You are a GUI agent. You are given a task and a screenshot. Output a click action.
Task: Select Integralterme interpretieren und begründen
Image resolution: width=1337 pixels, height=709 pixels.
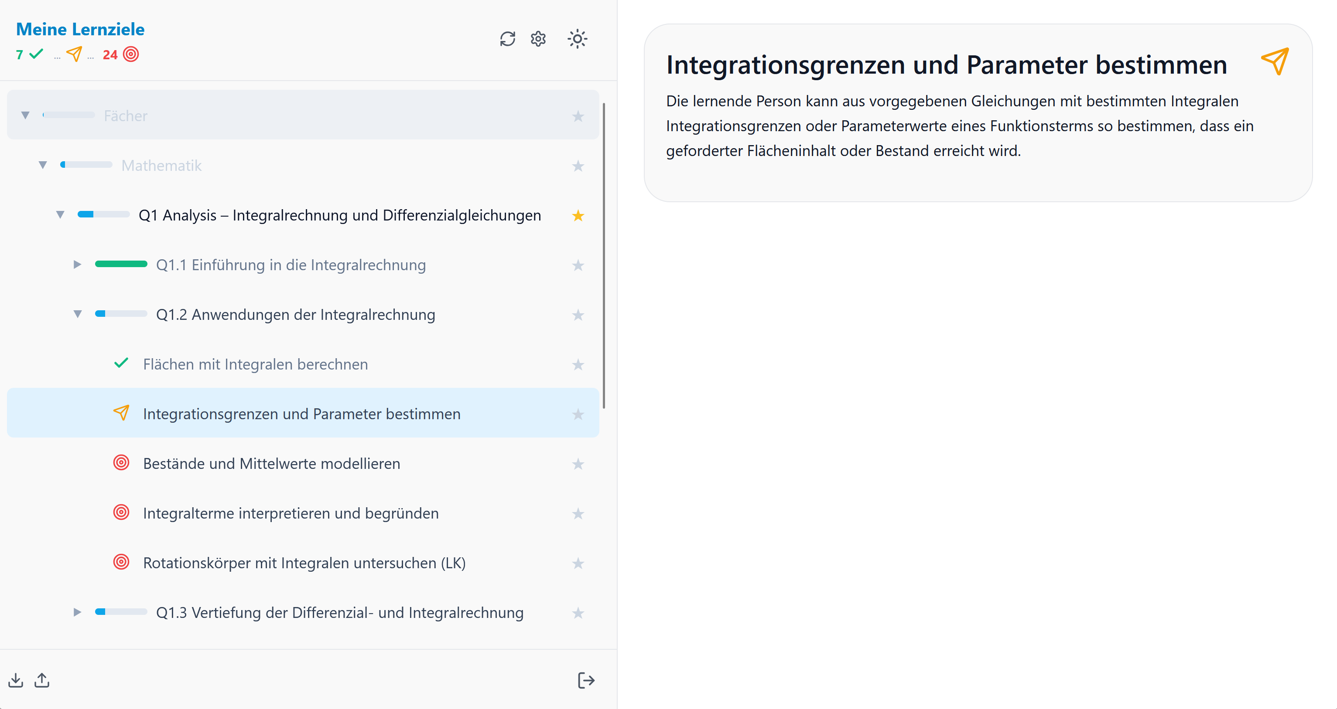point(291,513)
